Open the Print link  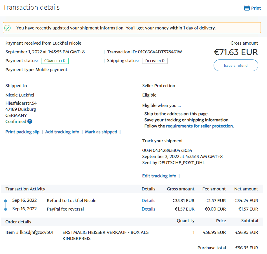pyautogui.click(x=256, y=8)
